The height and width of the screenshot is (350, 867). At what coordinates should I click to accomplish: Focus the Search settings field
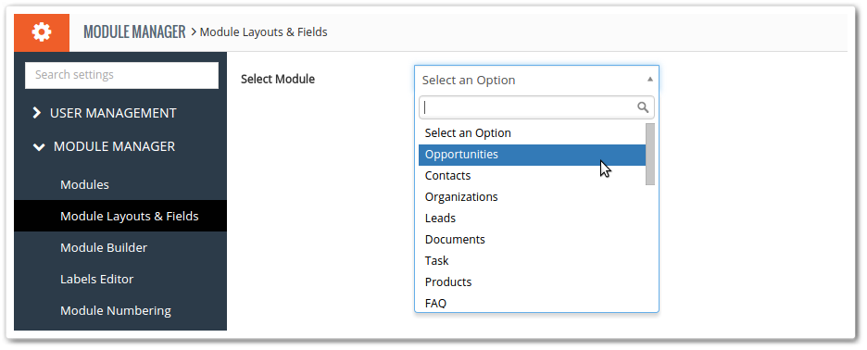[121, 75]
